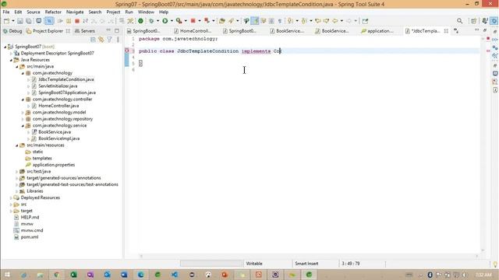This screenshot has width=499, height=280.
Task: Collapse the com.javatechnology.service package
Action: click(23, 126)
